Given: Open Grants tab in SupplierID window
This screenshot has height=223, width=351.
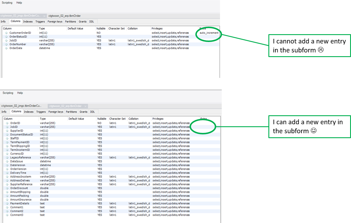Looking at the screenshot, I should click(x=83, y=112).
